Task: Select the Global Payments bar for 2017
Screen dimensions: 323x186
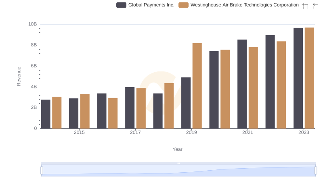Action: [x=130, y=108]
